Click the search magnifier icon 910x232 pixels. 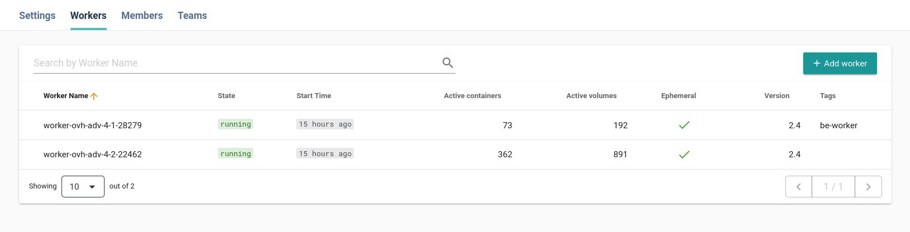click(x=447, y=63)
